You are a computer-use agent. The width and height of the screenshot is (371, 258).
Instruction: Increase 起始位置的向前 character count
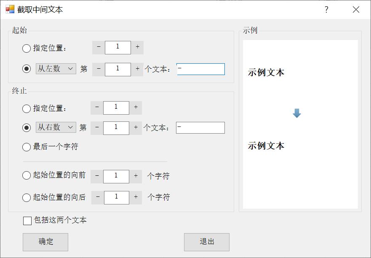pyautogui.click(x=136, y=176)
